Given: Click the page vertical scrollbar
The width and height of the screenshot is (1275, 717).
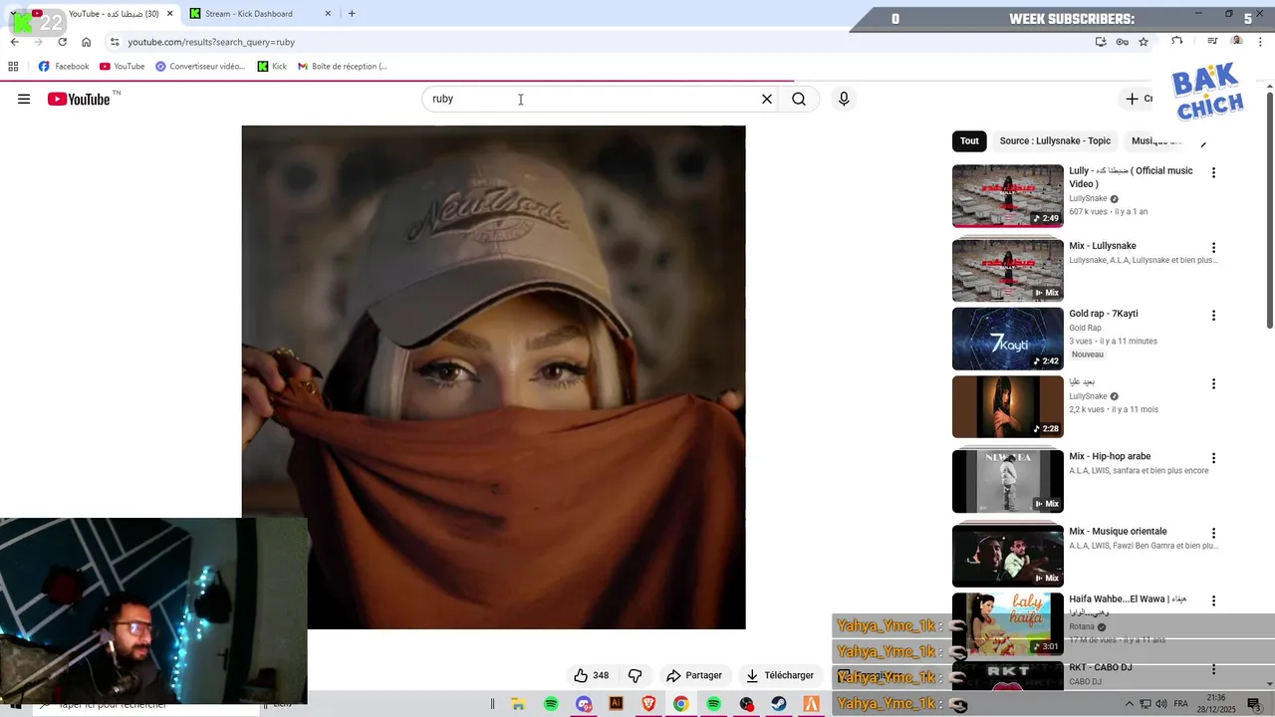Looking at the screenshot, I should 1269,209.
